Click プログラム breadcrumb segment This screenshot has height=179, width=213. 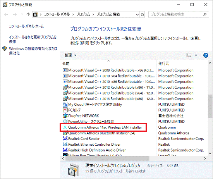point(83,14)
